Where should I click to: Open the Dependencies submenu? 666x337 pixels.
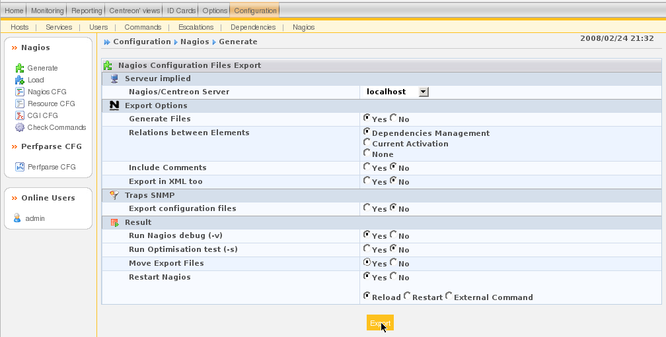[253, 27]
